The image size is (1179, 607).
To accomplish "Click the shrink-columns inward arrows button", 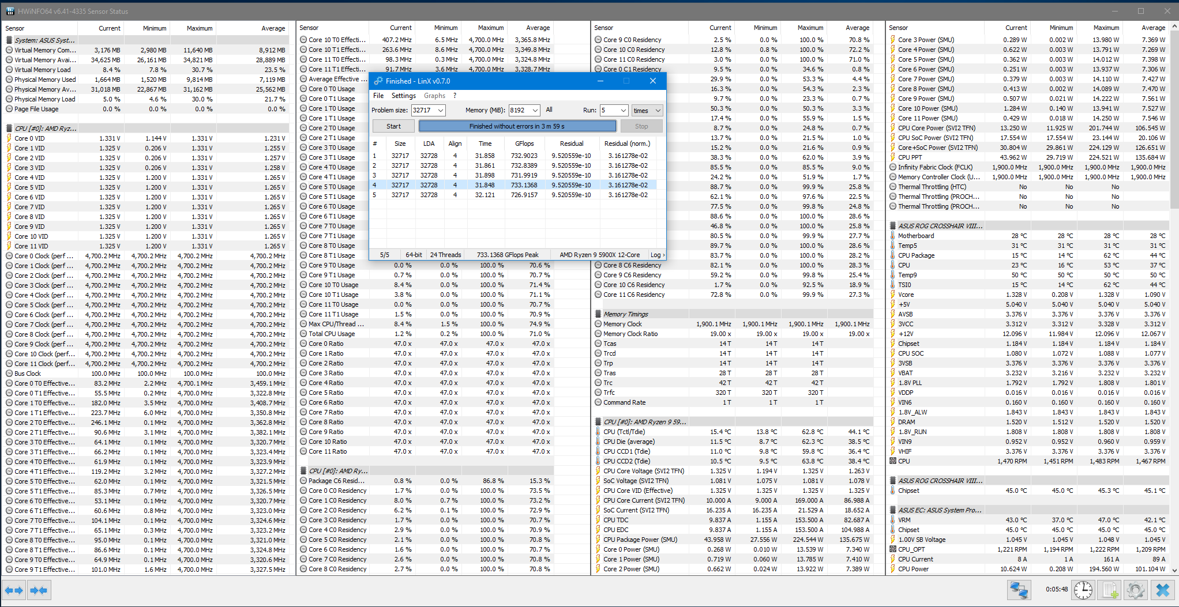I will point(39,590).
